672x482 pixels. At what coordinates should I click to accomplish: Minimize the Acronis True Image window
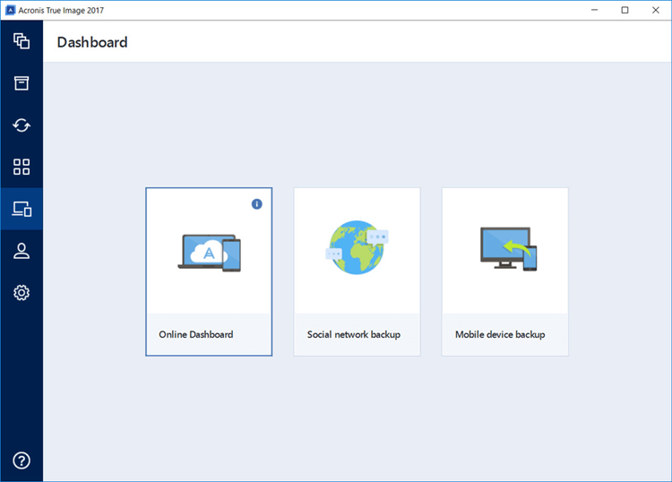point(592,10)
